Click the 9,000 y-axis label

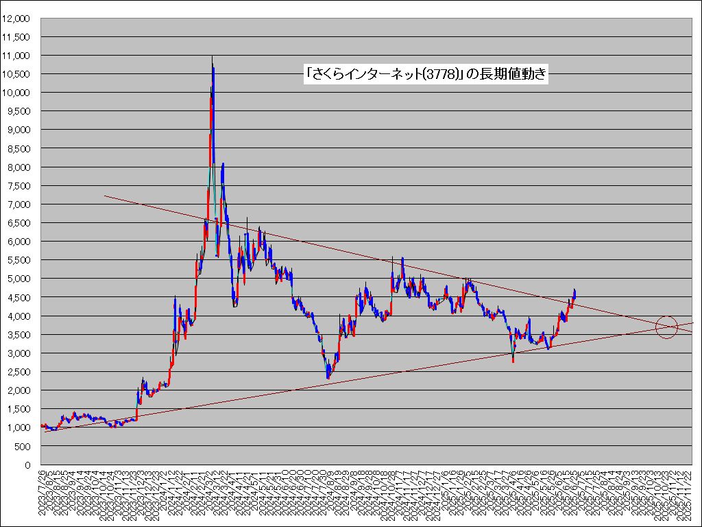pos(19,130)
